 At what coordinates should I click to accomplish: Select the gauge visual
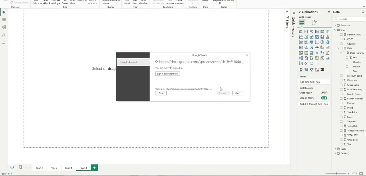(x=317, y=47)
